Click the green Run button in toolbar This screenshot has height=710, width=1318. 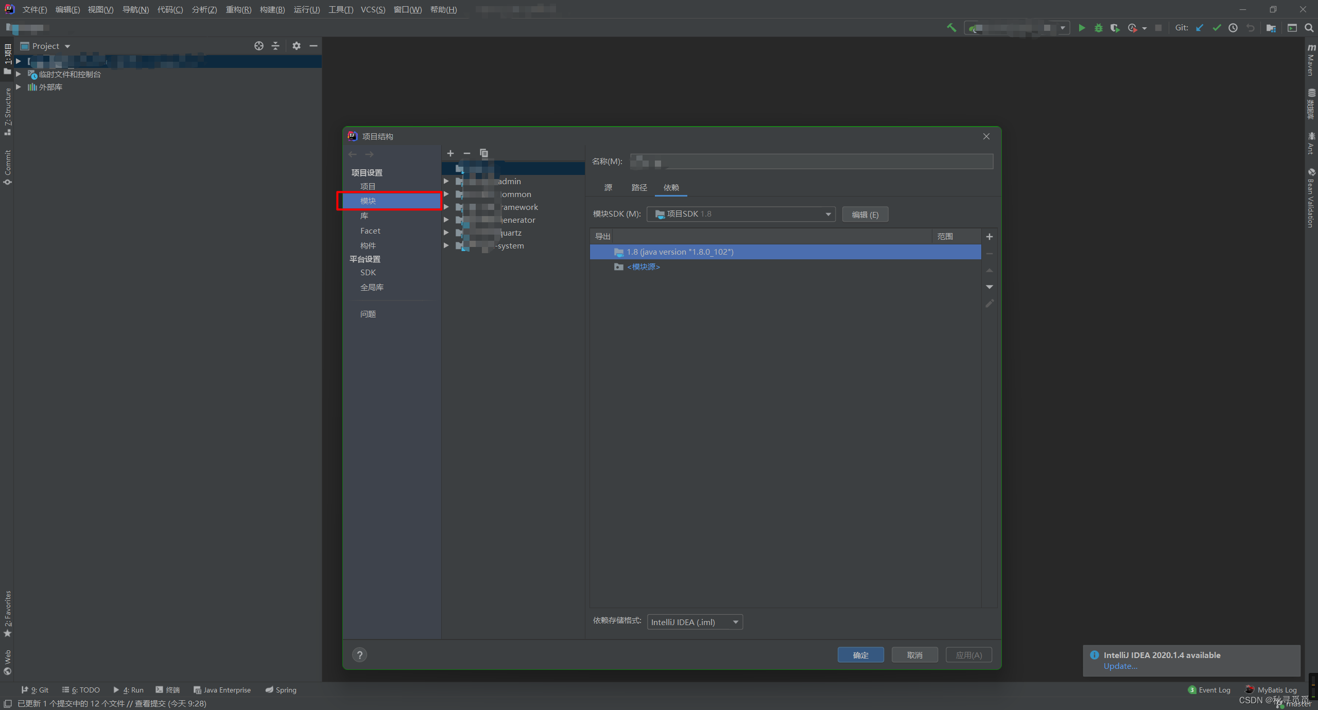1082,28
